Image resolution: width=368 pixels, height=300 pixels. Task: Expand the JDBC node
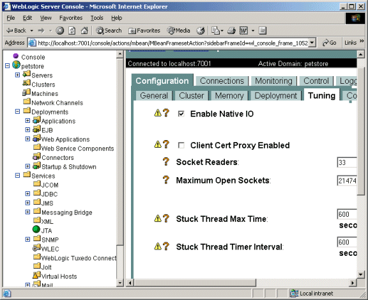pos(27,194)
